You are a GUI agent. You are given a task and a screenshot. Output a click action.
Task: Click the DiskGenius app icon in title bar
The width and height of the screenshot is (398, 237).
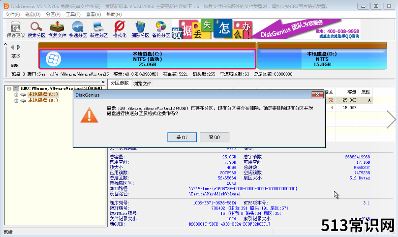pos(6,6)
